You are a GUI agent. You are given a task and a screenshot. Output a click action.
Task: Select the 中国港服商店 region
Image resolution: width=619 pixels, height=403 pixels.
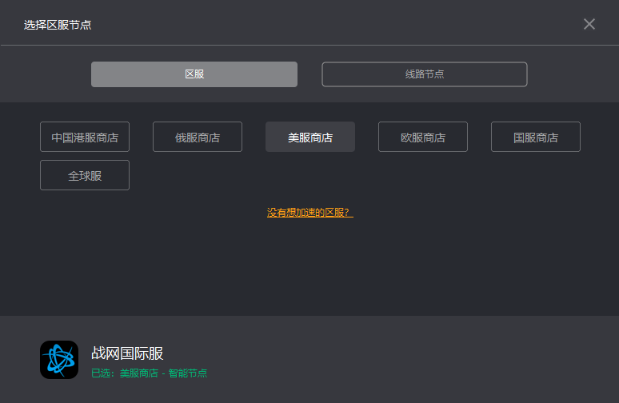tap(85, 137)
